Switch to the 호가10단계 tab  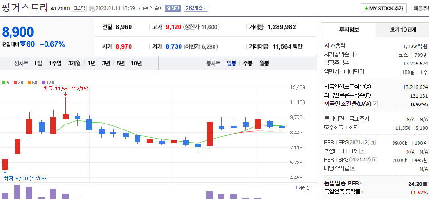click(x=403, y=30)
